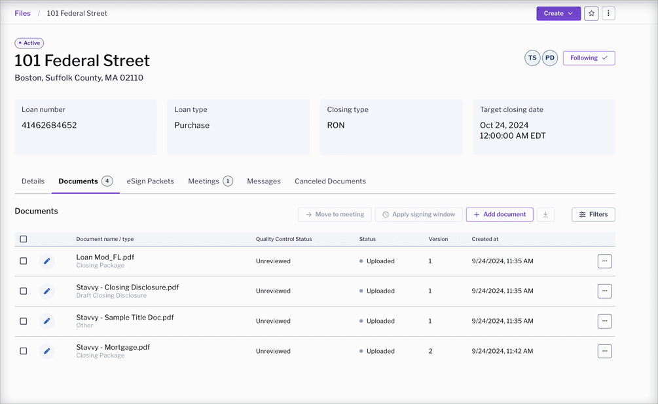This screenshot has height=404, width=658.
Task: Open more options for Closing Disclosure.pdf row
Action: (x=605, y=291)
